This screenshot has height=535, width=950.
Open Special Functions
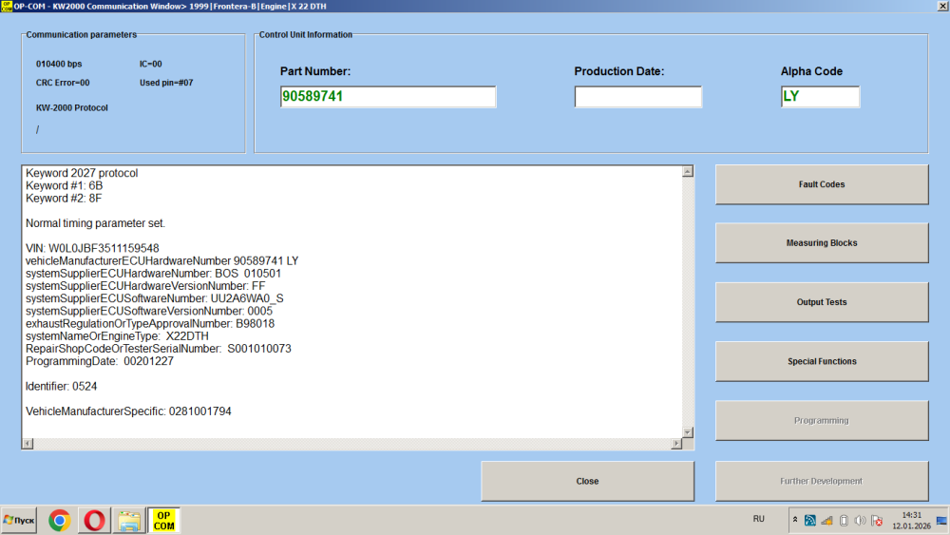point(821,361)
